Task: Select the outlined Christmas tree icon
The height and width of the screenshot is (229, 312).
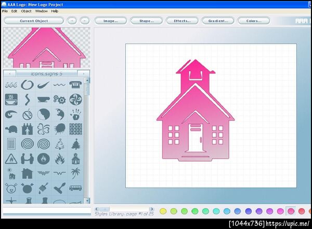Action: point(59,144)
